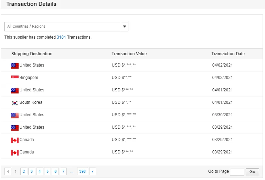Click the previous page arrow icon

pos(8,171)
